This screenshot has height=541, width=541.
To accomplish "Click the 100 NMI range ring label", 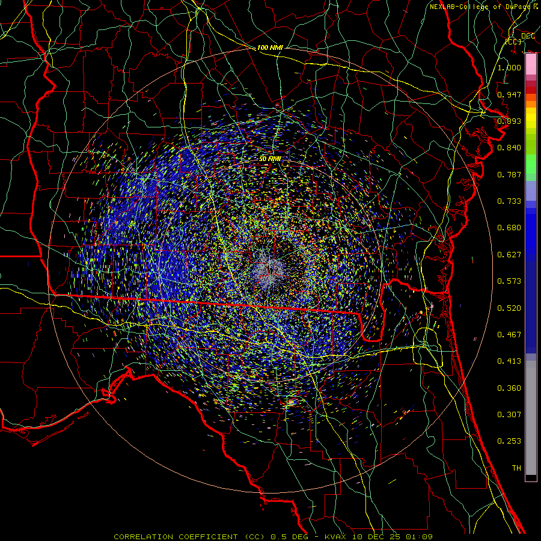I will tap(270, 47).
